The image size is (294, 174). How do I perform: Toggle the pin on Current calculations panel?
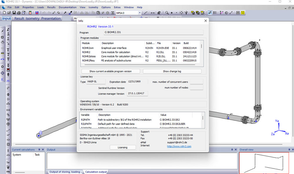(39, 150)
